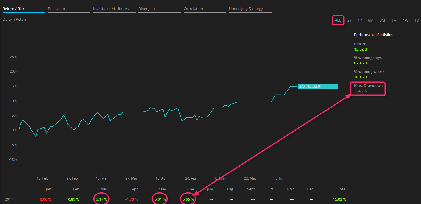
Task: Click the -10% y-axis label
Action: point(13,159)
